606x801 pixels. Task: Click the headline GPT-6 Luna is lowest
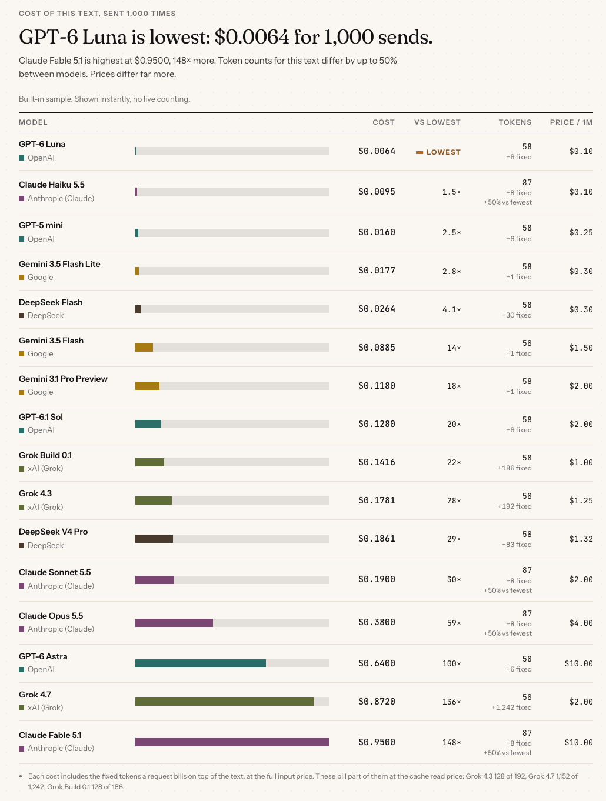coord(225,37)
